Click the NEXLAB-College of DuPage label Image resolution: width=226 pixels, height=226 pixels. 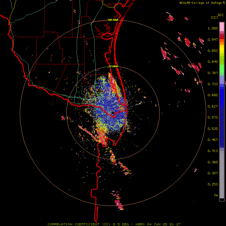(x=201, y=3)
